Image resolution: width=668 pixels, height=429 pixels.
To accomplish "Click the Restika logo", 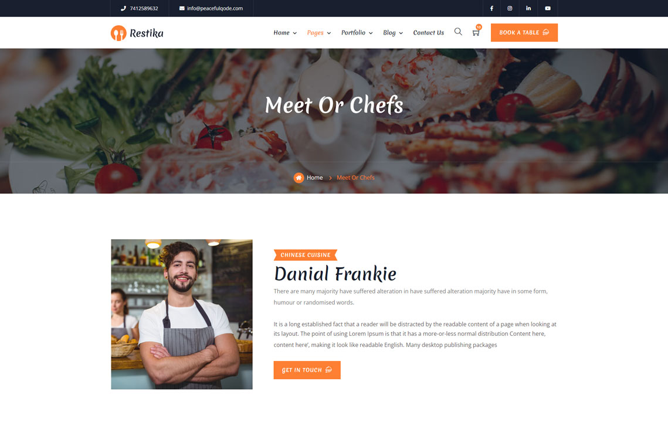I will [x=137, y=33].
